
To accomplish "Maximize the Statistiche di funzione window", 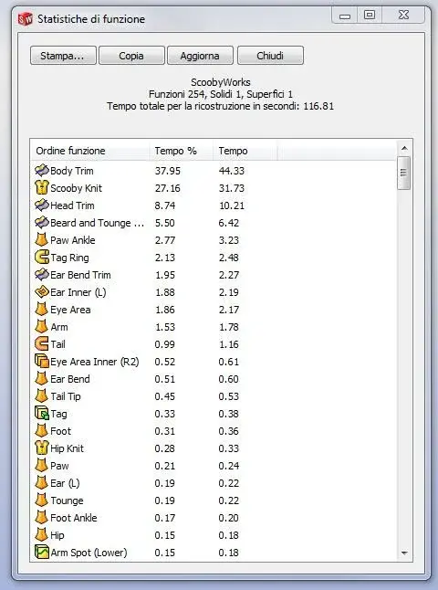I will (x=370, y=16).
